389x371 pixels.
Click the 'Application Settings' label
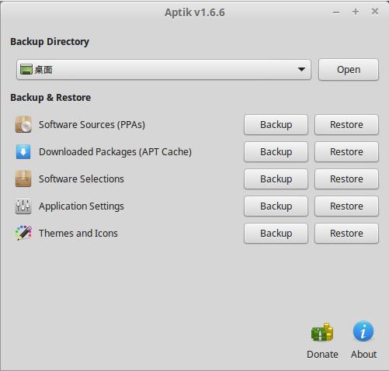pos(82,206)
